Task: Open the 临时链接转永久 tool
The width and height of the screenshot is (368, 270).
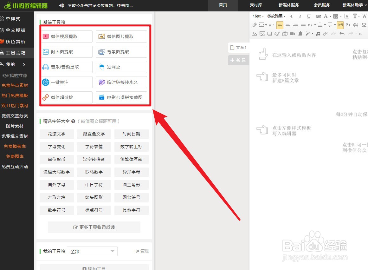Action: click(121, 82)
